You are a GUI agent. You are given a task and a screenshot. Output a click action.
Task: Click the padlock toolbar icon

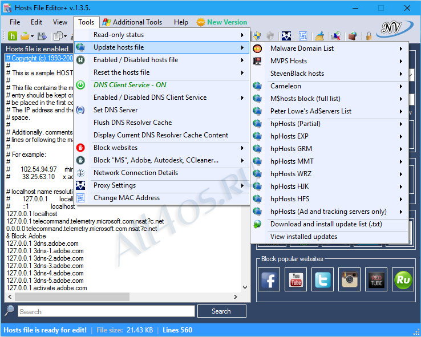point(369,36)
